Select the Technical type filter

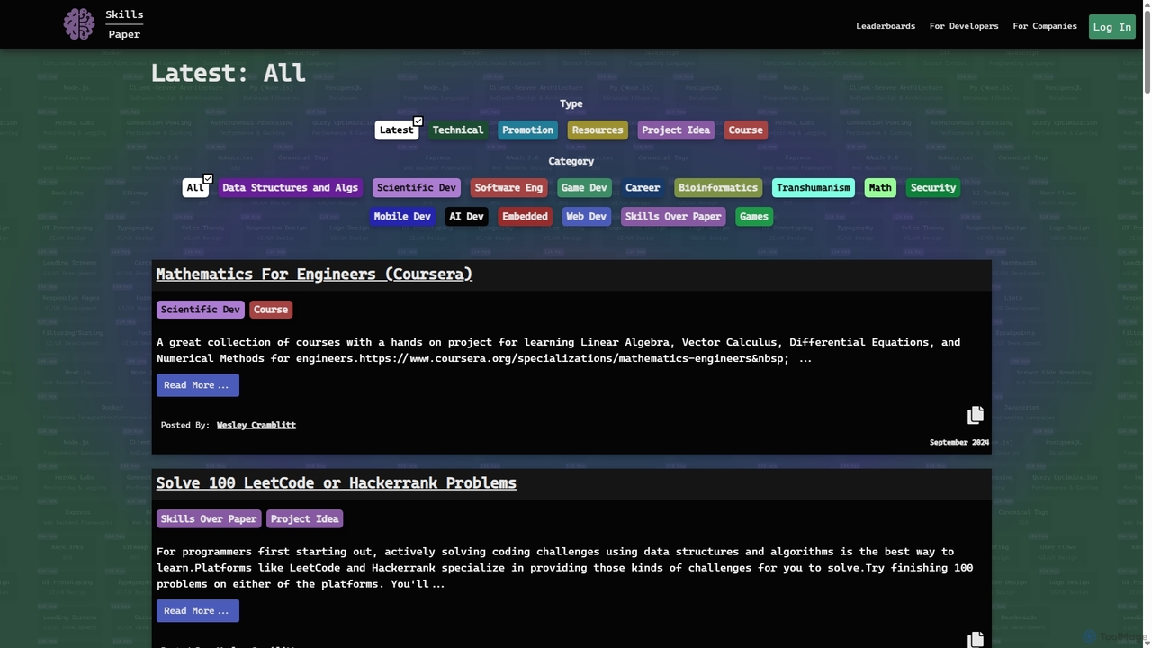coord(458,130)
